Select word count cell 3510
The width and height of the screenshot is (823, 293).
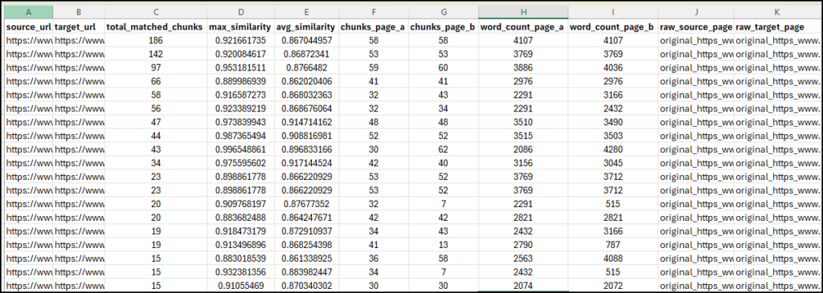click(522, 122)
